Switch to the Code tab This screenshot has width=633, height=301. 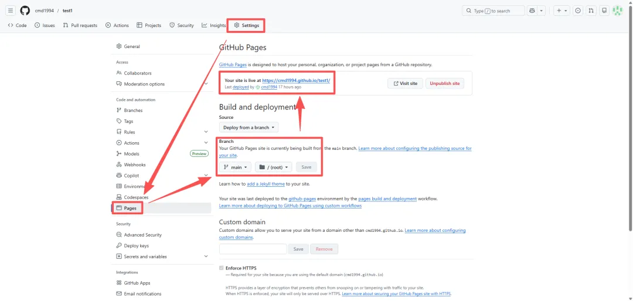[x=18, y=25]
